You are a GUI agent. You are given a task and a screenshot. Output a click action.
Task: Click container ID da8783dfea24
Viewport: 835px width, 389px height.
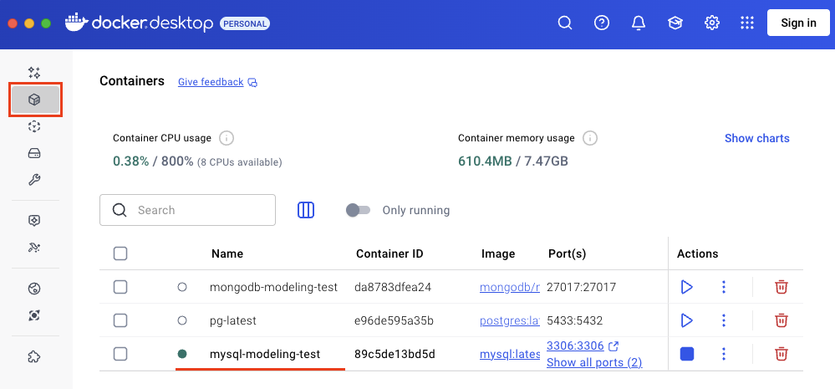393,288
